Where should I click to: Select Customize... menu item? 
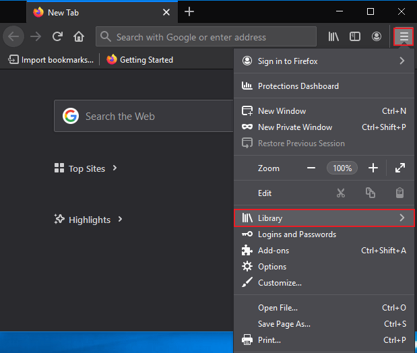click(x=324, y=282)
